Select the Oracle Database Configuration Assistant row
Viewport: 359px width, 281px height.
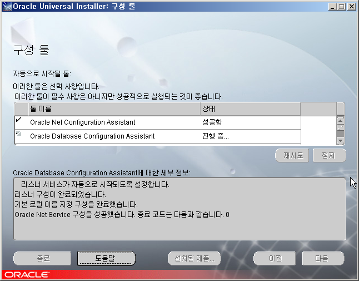click(158, 136)
